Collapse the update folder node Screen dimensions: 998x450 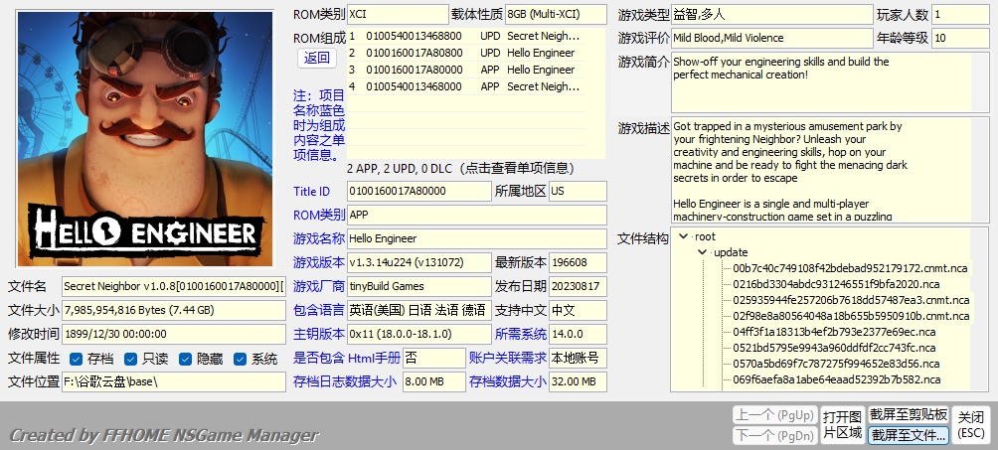(x=703, y=252)
